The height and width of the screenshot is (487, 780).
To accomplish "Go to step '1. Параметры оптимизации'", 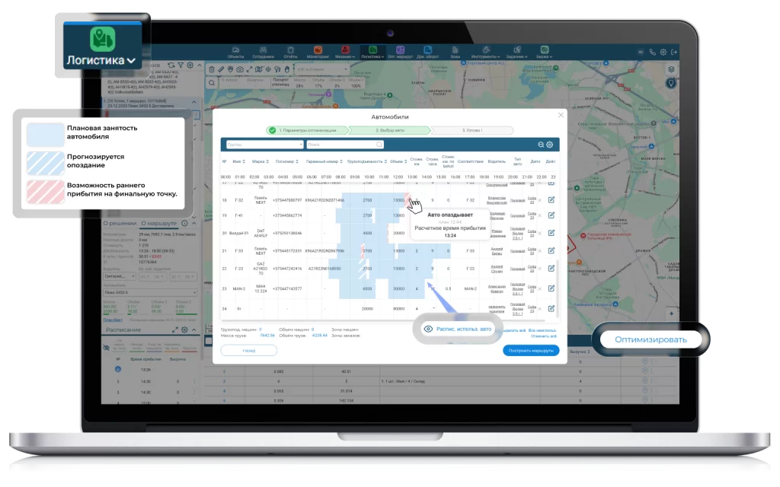I will coord(307,130).
